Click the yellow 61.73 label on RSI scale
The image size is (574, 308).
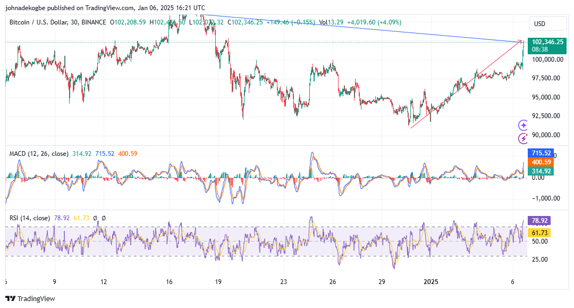pyautogui.click(x=539, y=232)
